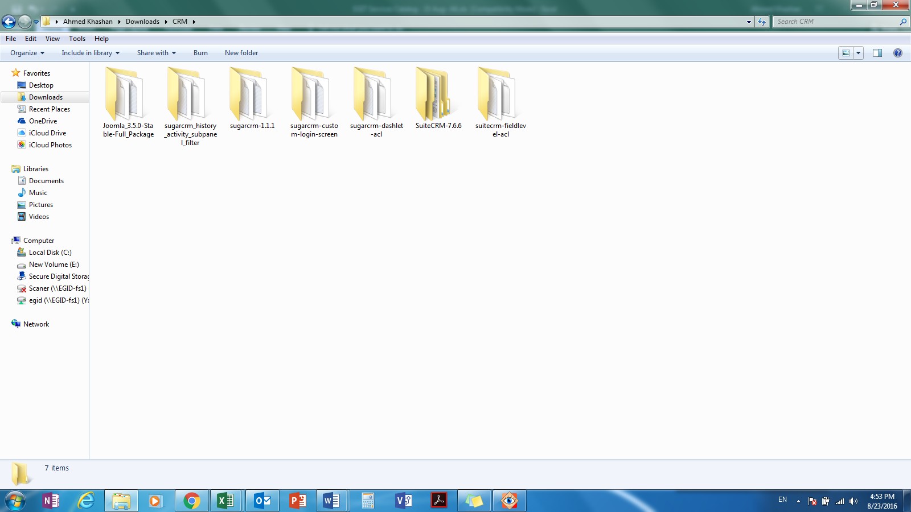
Task: Open the Tools menu
Action: [77, 39]
